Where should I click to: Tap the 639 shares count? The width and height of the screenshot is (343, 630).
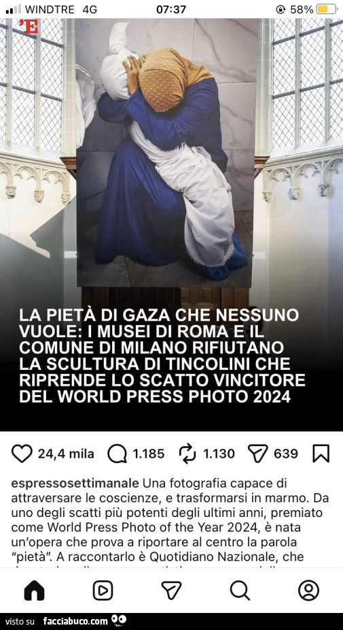286,454
